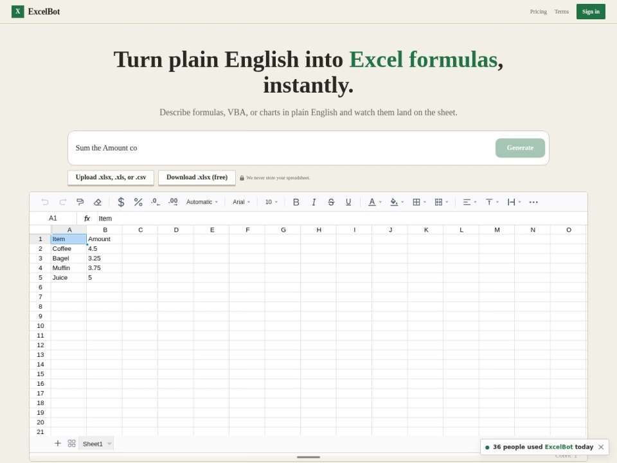Expand the borders dropdown arrow
617x463 pixels.
pyautogui.click(x=425, y=202)
